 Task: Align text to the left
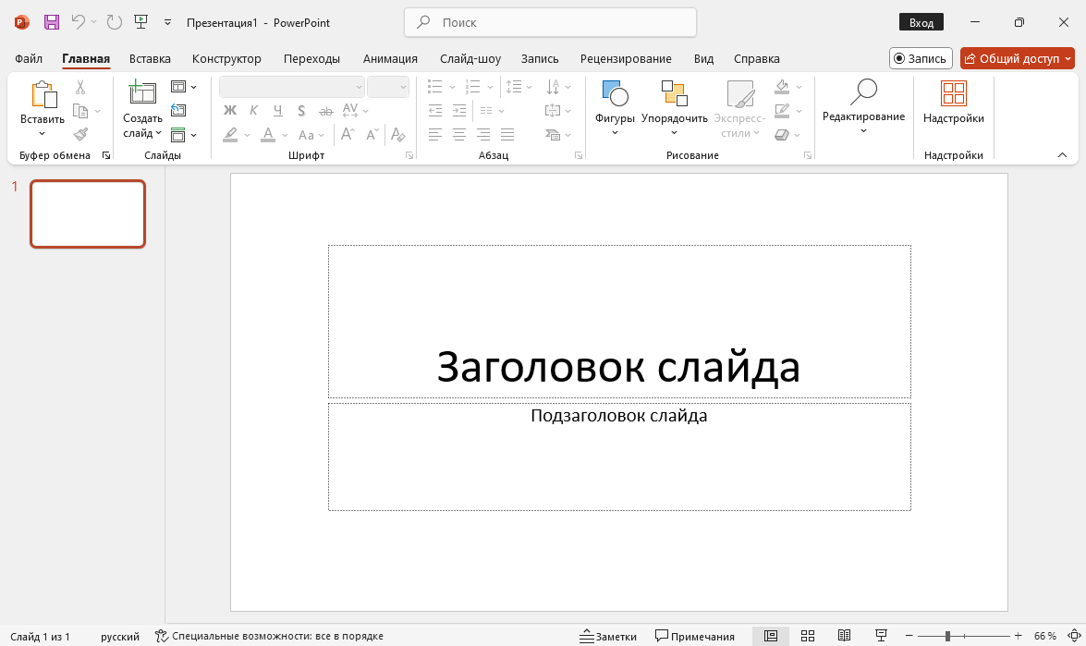[x=435, y=134]
